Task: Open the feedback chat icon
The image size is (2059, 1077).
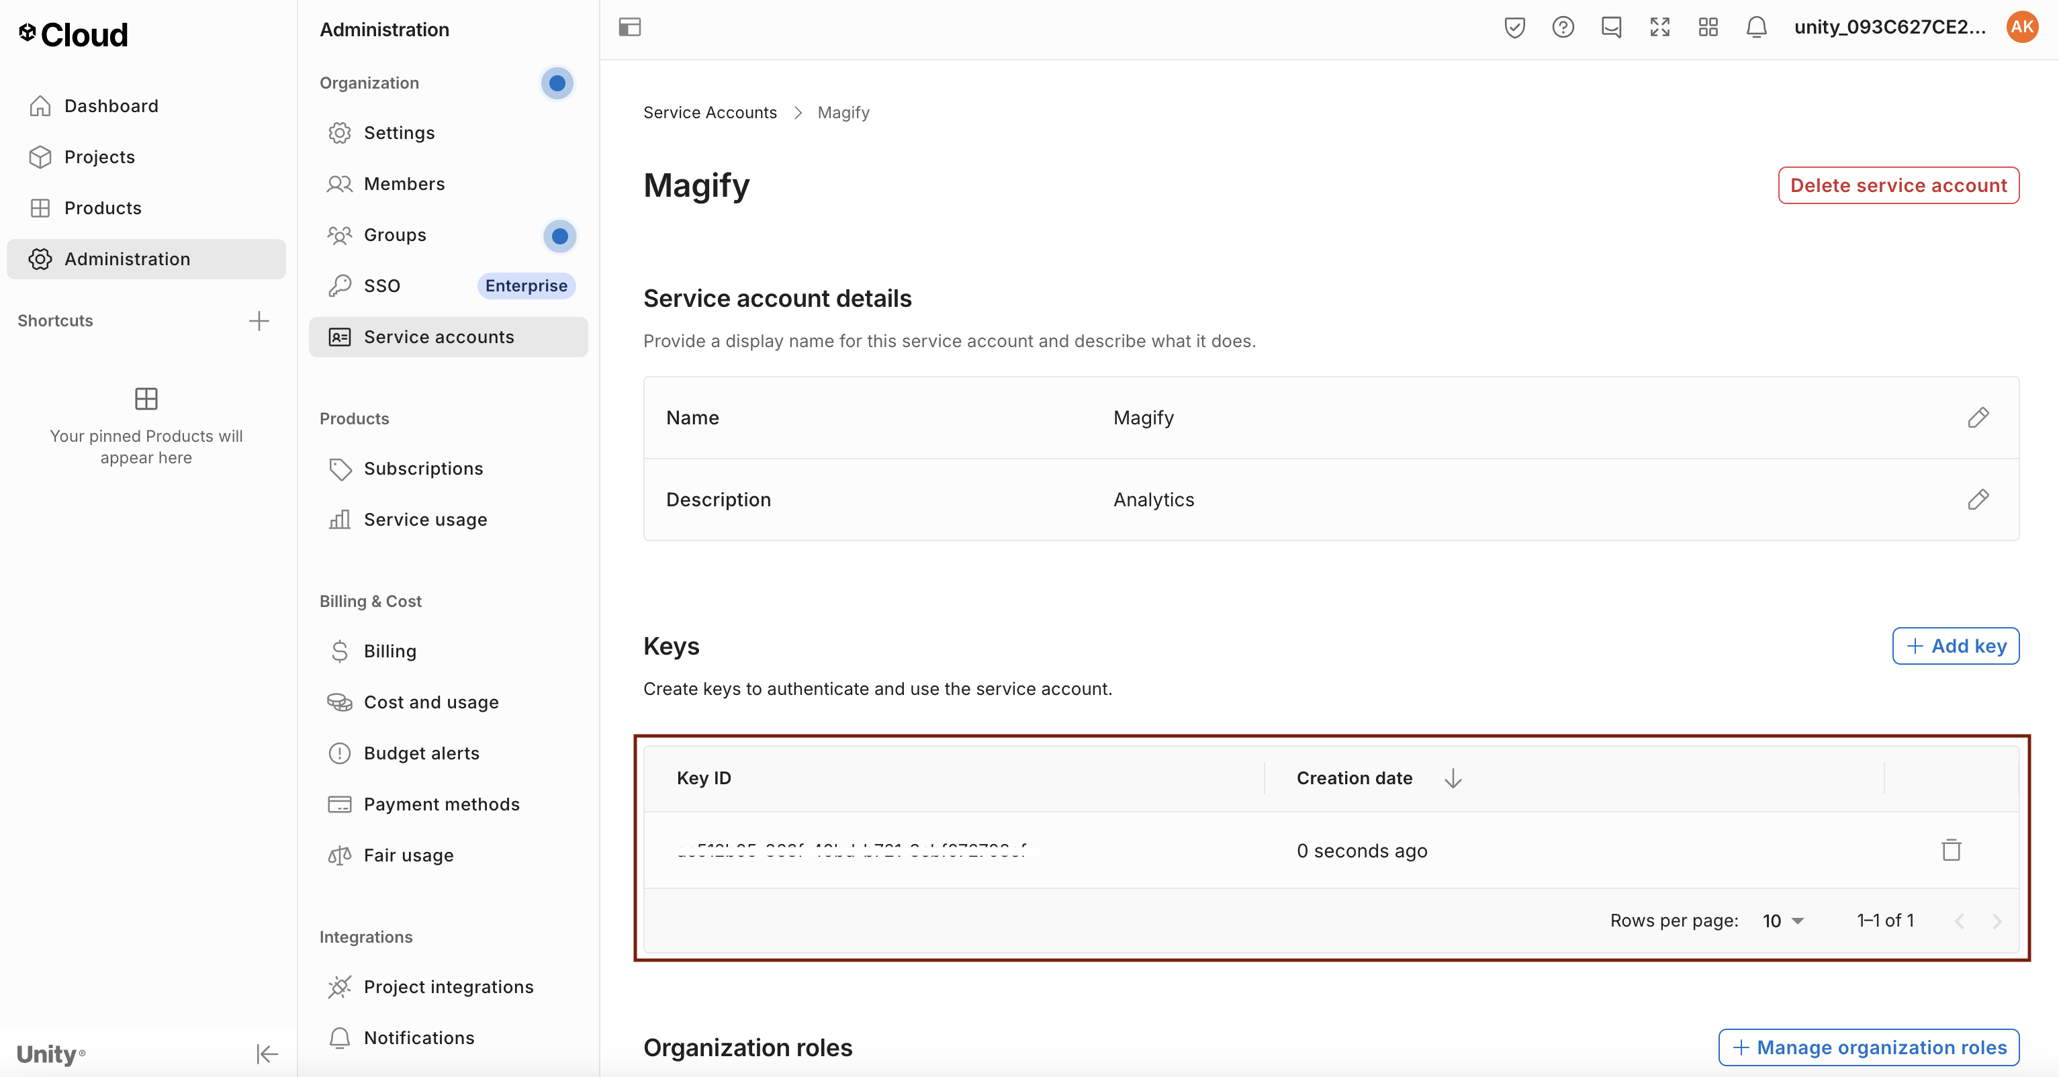Action: (1611, 27)
